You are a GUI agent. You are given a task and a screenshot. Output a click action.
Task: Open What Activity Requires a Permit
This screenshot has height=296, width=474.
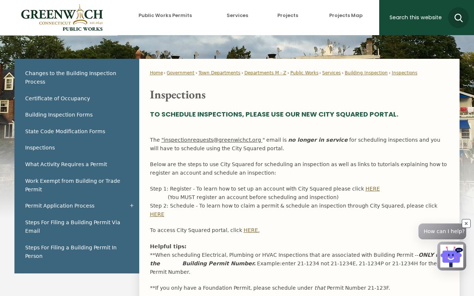[x=77, y=164]
